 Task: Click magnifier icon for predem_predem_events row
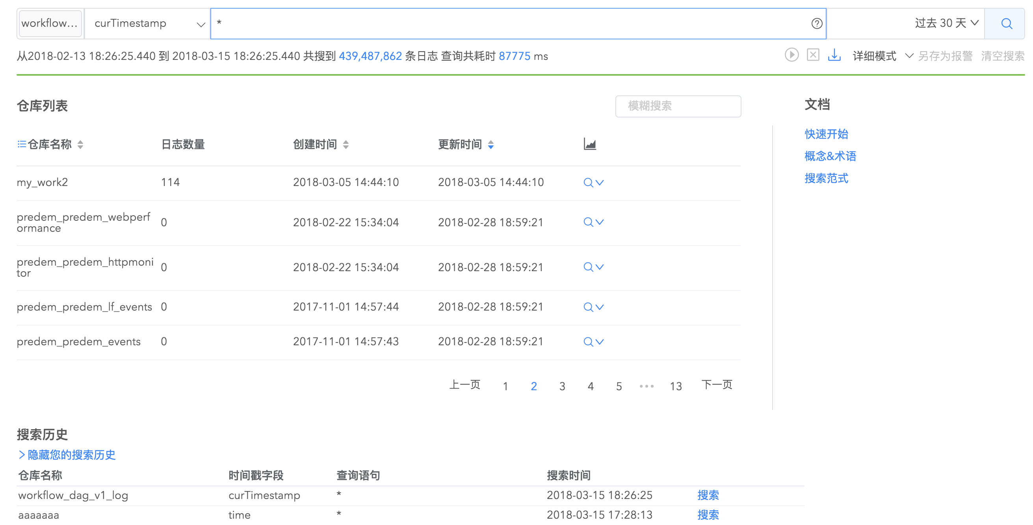[x=588, y=342]
